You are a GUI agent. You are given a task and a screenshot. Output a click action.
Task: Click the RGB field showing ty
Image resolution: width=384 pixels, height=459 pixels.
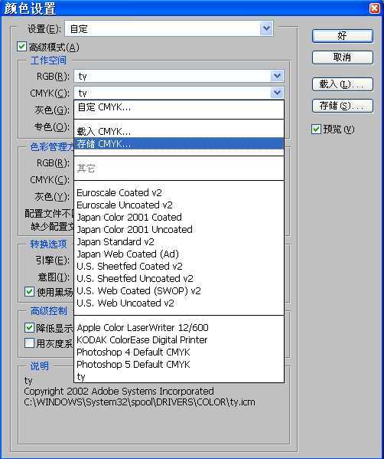coord(178,76)
